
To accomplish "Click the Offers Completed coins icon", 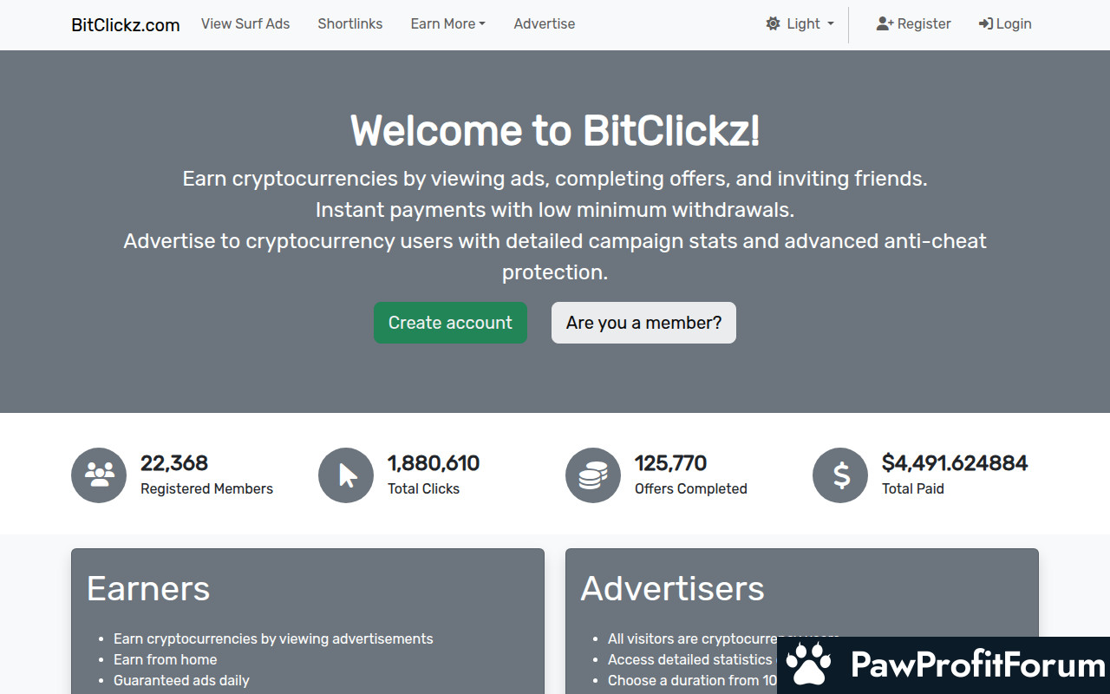I will click(593, 475).
